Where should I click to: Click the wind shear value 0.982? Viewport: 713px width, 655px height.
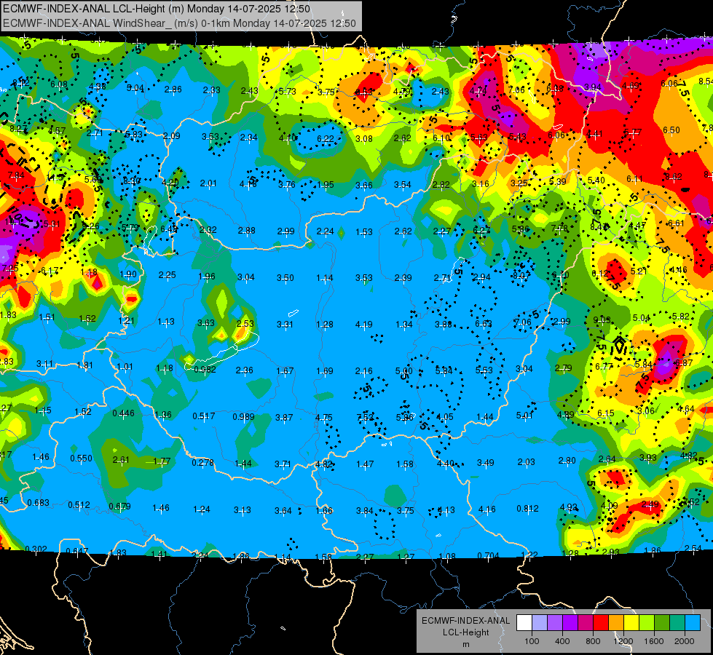point(205,370)
